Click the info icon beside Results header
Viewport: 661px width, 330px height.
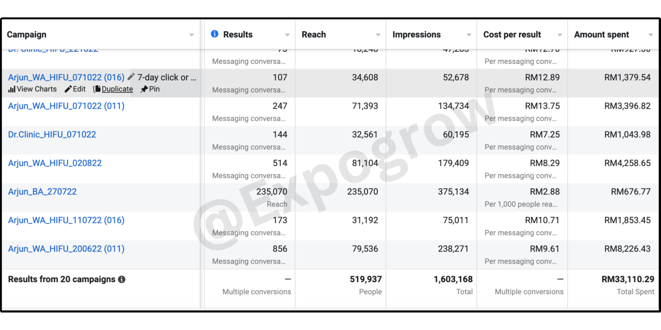[x=214, y=34]
